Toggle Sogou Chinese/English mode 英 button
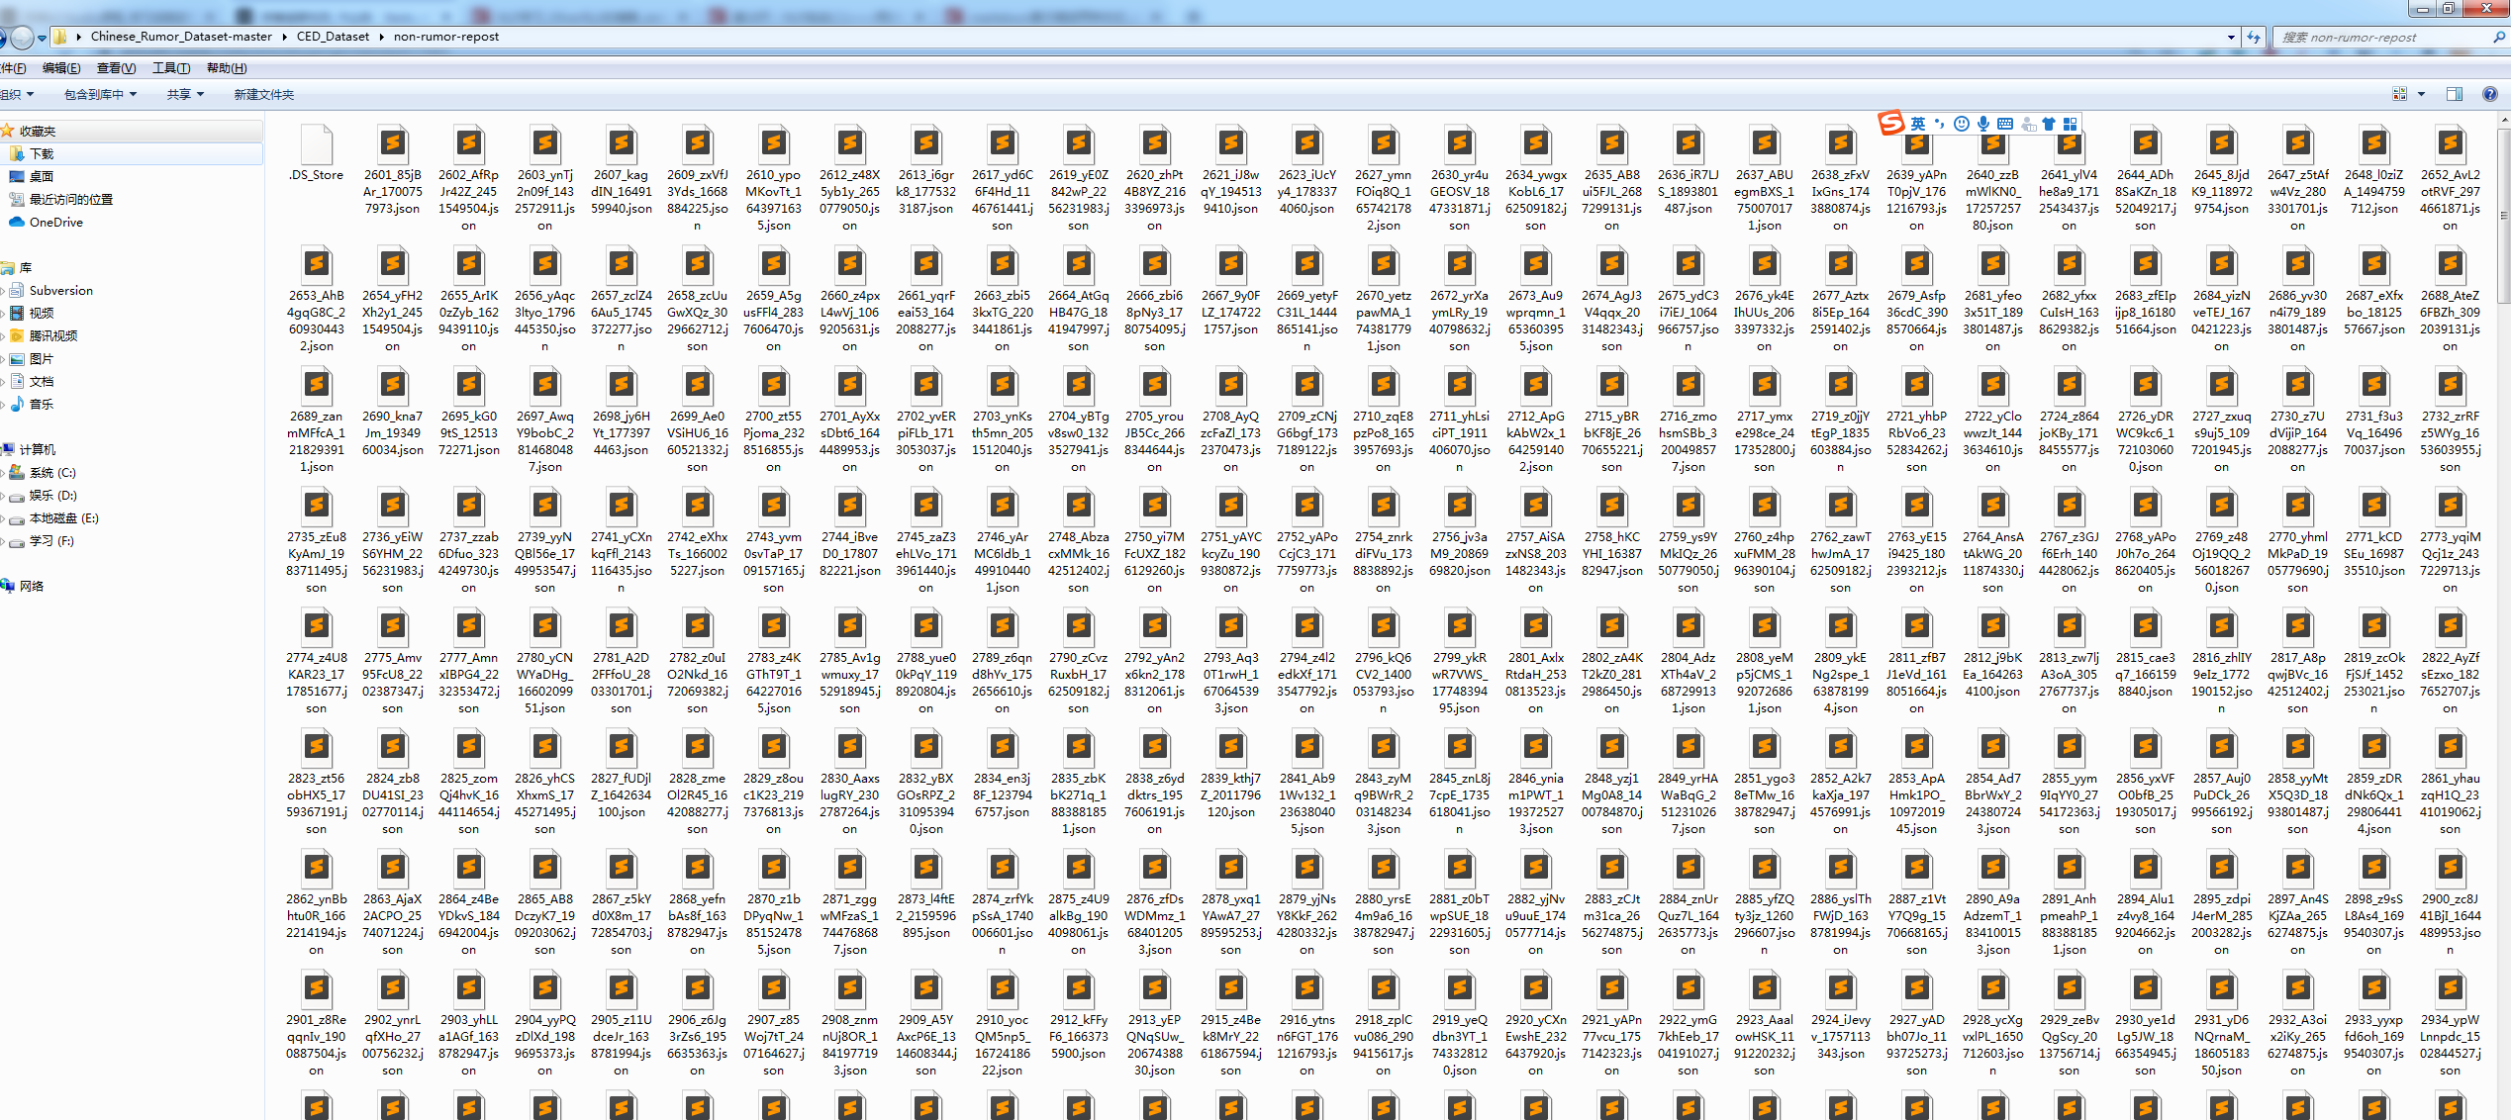This screenshot has width=2511, height=1120. pos(1918,124)
